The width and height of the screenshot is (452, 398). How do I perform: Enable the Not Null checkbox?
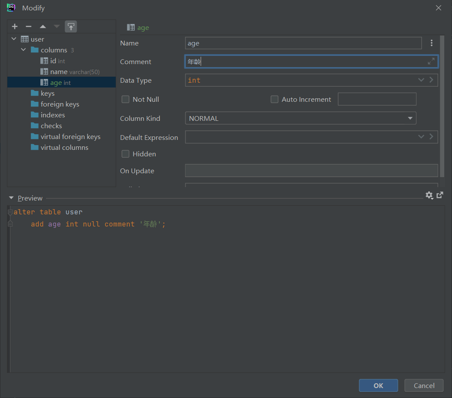[125, 99]
